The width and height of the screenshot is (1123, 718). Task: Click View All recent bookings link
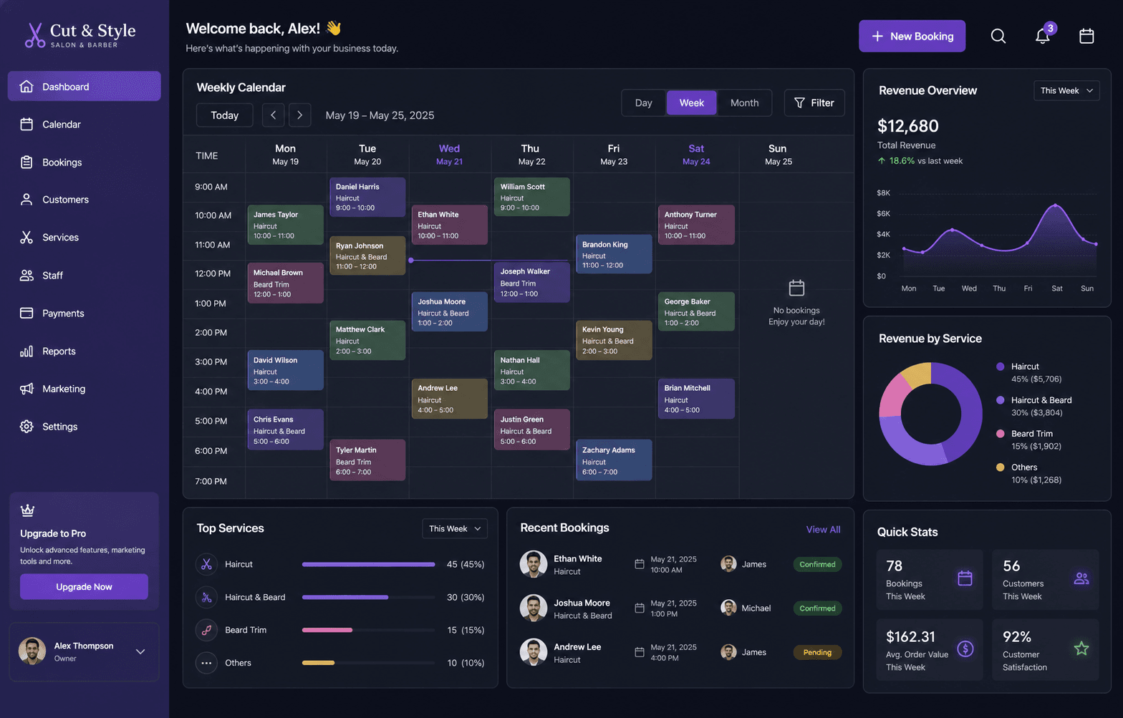823,529
